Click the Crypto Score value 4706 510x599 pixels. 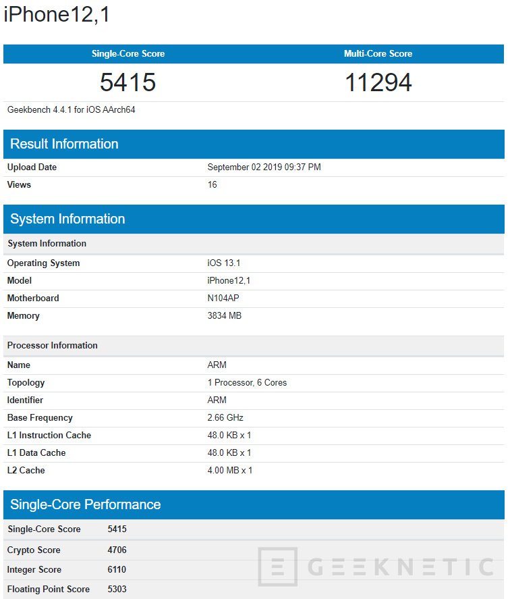(117, 550)
